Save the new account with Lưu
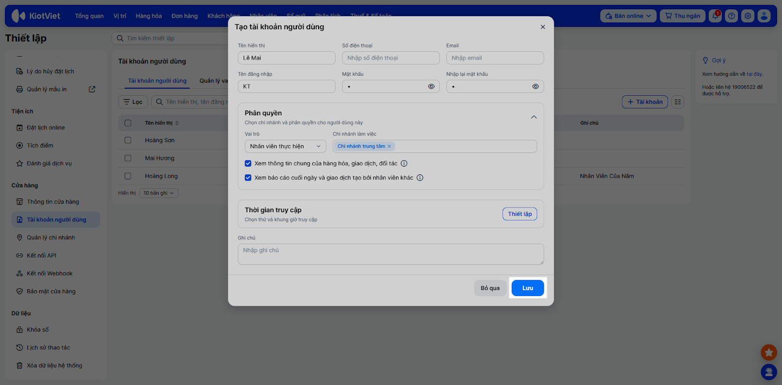 tap(528, 288)
